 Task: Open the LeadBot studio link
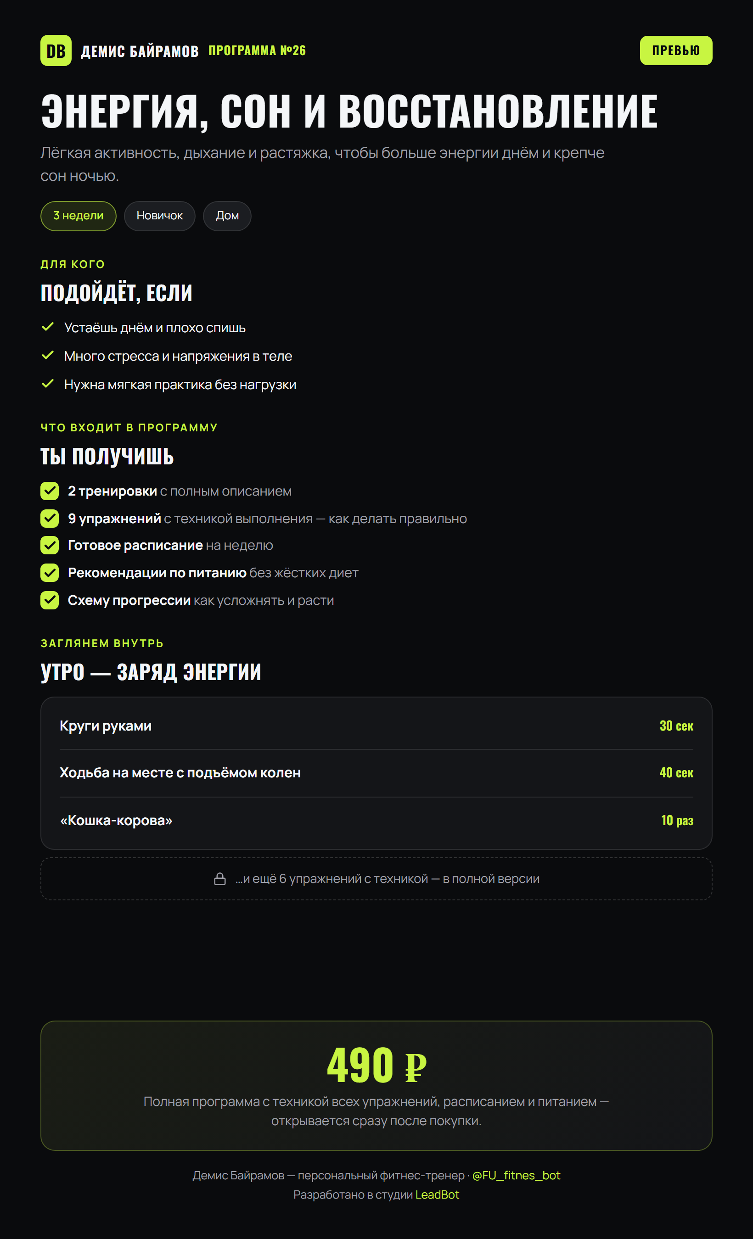coord(437,1195)
